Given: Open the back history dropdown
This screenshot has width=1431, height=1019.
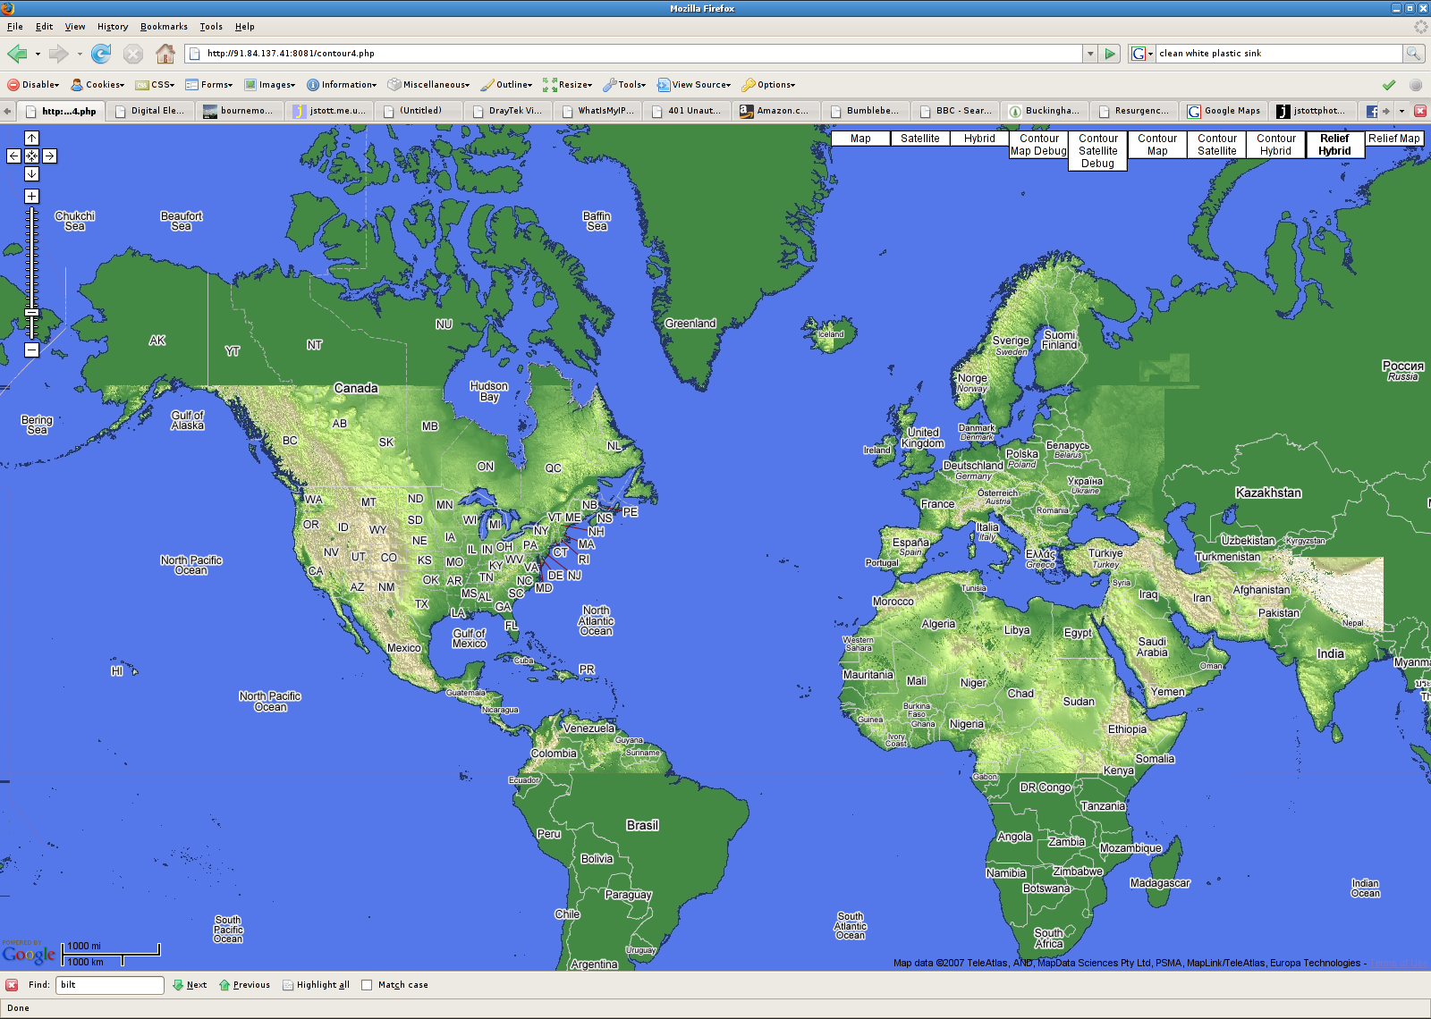Looking at the screenshot, I should 38,54.
